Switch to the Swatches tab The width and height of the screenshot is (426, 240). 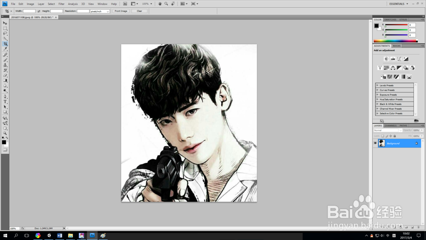[390, 20]
